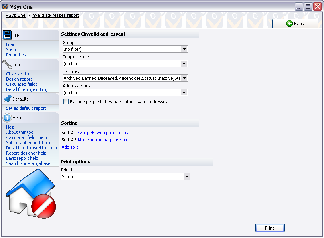Minimize the VSys One window
The width and height of the screenshot is (324, 238).
pos(299,7)
